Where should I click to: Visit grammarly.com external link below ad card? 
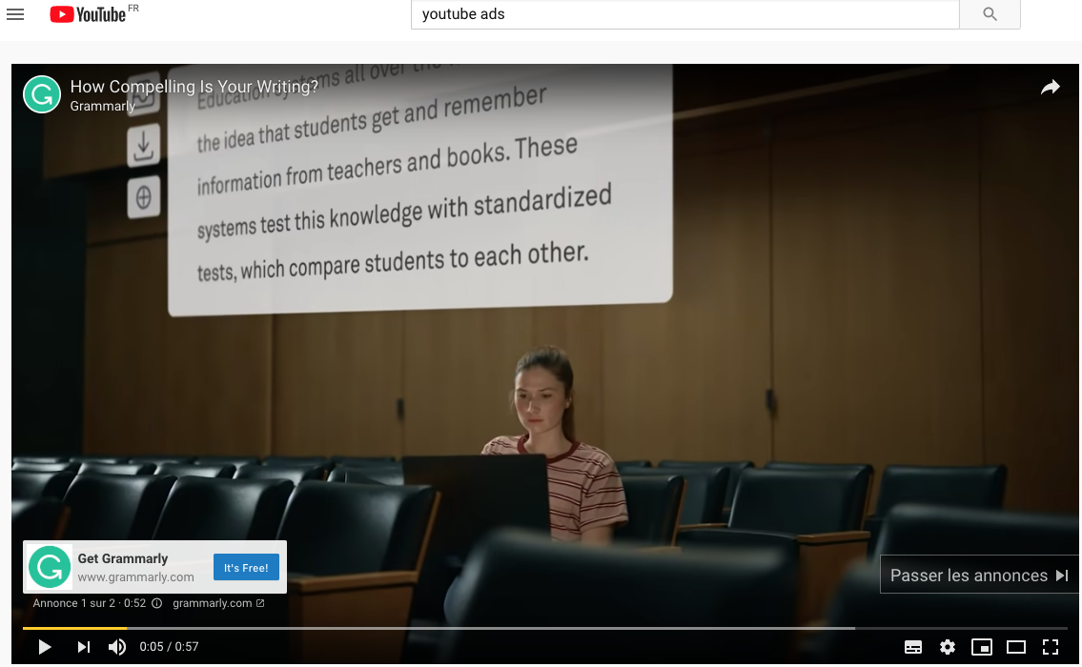(218, 603)
